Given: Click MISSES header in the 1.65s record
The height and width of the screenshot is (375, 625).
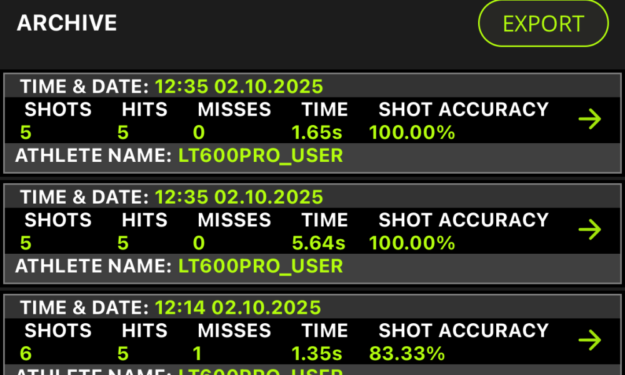Looking at the screenshot, I should 234,109.
